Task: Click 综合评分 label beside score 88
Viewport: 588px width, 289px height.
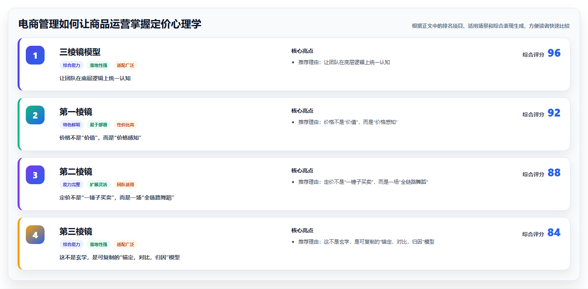Action: point(533,174)
